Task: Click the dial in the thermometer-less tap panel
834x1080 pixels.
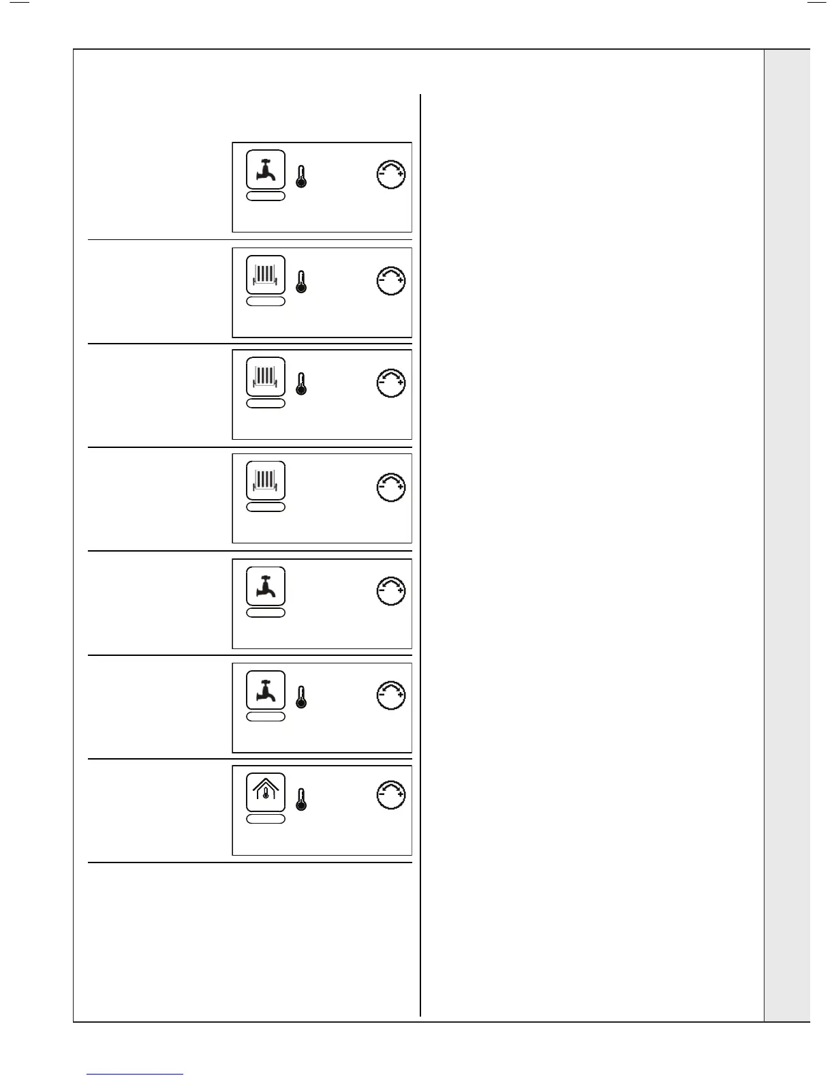Action: [391, 591]
